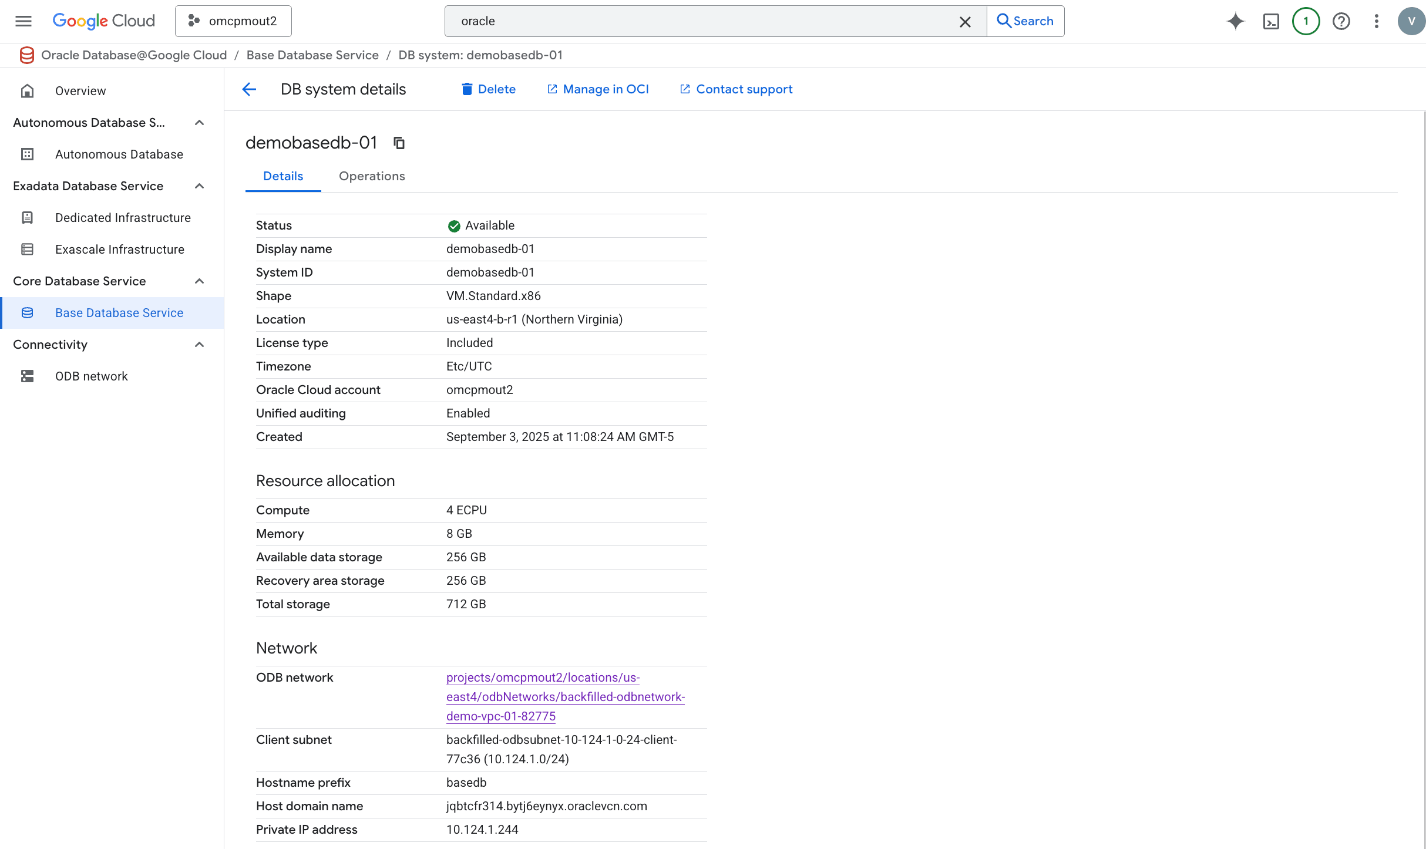
Task: Copy the demobasedb-01 system name
Action: click(399, 143)
